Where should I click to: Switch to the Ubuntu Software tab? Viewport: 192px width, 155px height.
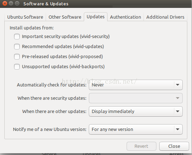coord(25,17)
